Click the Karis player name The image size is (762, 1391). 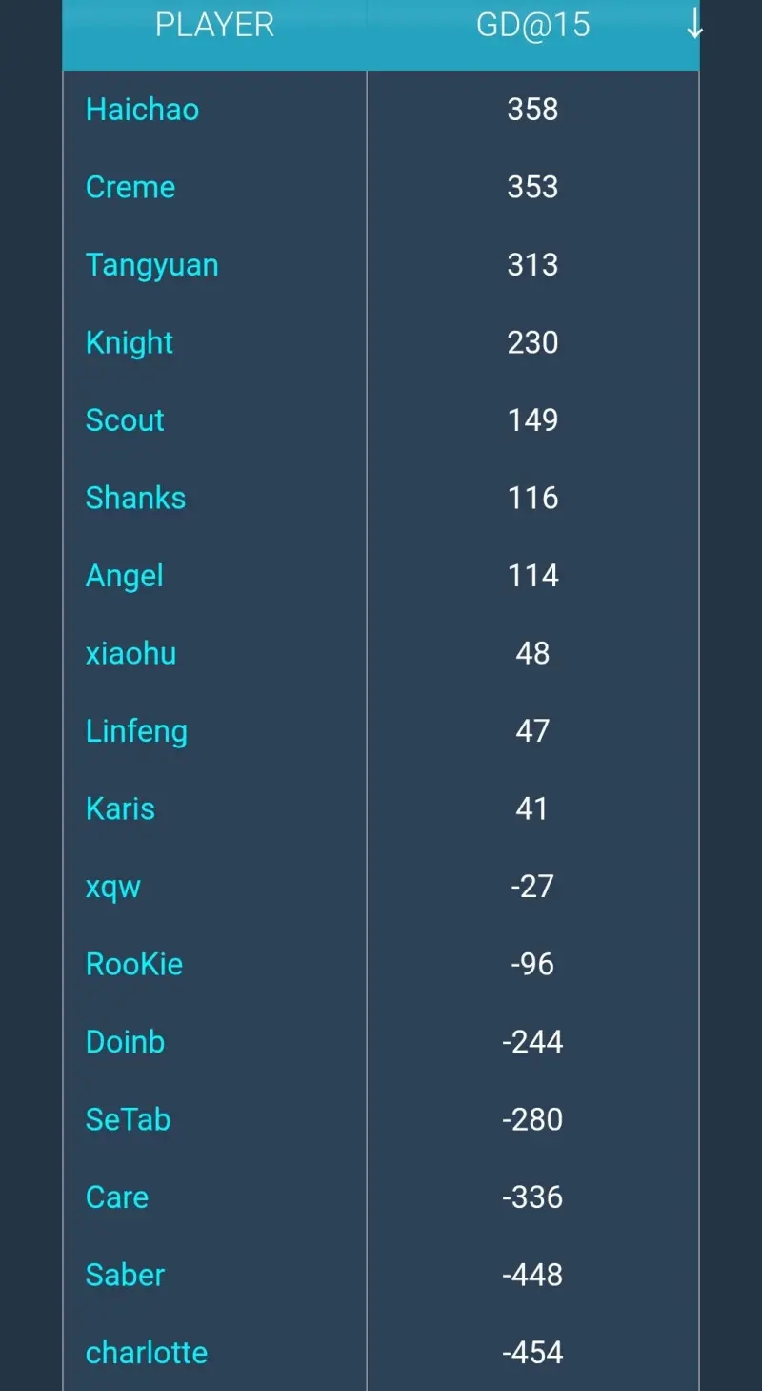tap(120, 808)
